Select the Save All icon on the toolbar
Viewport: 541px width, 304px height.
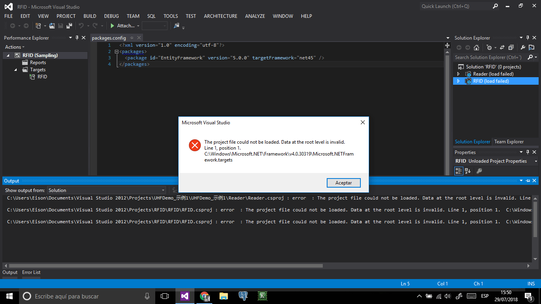(x=69, y=27)
